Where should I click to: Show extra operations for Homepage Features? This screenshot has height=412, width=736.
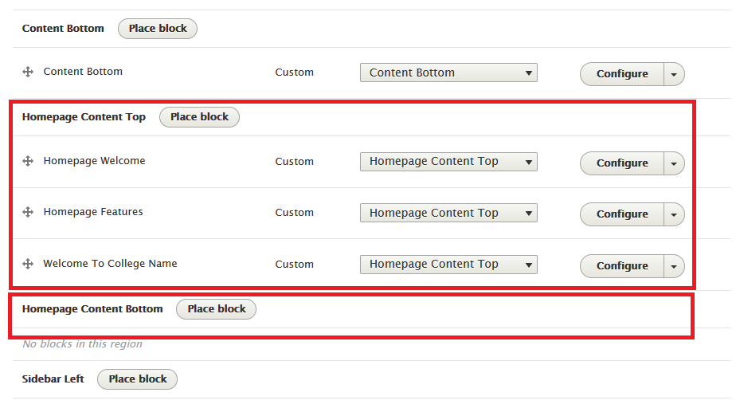pyautogui.click(x=674, y=214)
